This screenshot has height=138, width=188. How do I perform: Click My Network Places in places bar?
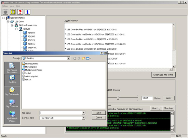coord(12,117)
